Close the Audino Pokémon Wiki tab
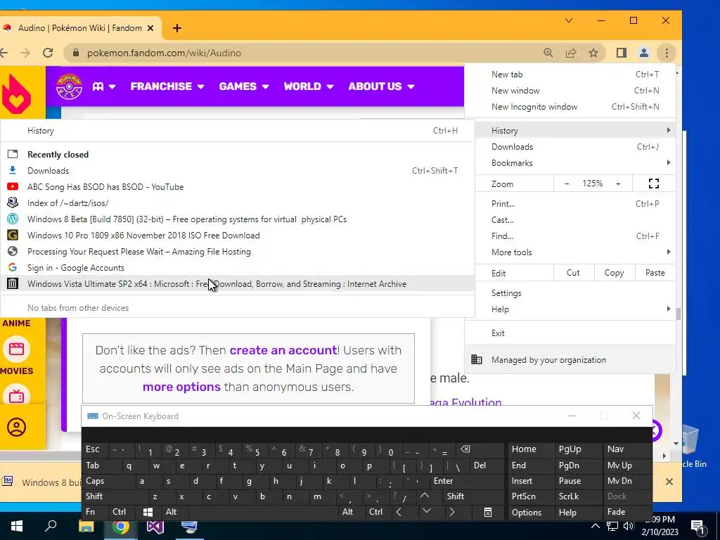720x540 pixels. pos(150,28)
